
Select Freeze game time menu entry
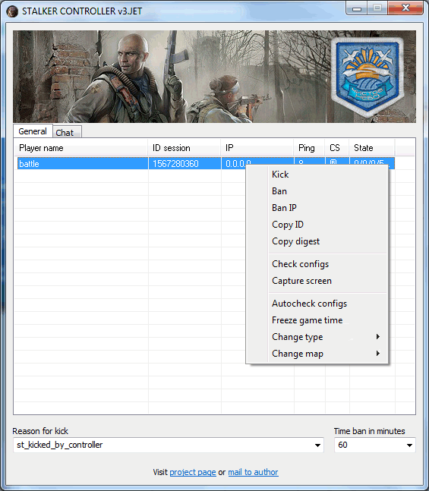coord(317,320)
